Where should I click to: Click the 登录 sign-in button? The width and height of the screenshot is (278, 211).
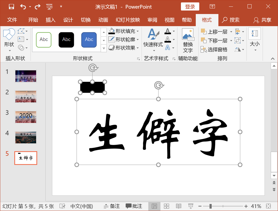[190, 6]
